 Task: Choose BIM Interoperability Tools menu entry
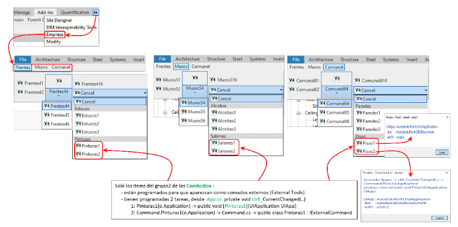[72, 28]
